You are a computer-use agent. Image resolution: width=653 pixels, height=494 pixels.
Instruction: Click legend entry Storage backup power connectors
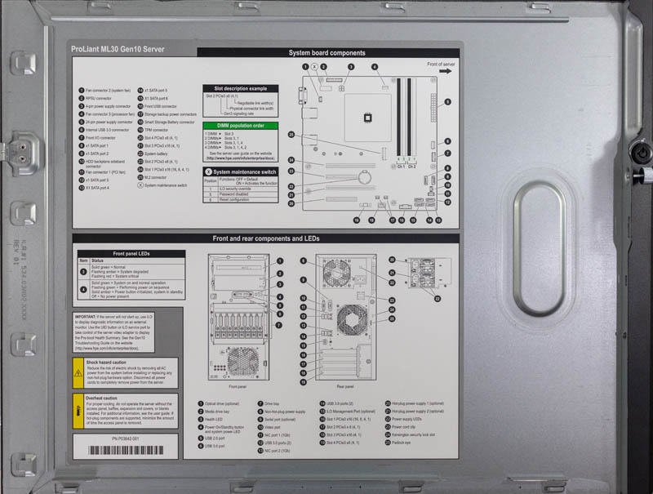tap(167, 114)
